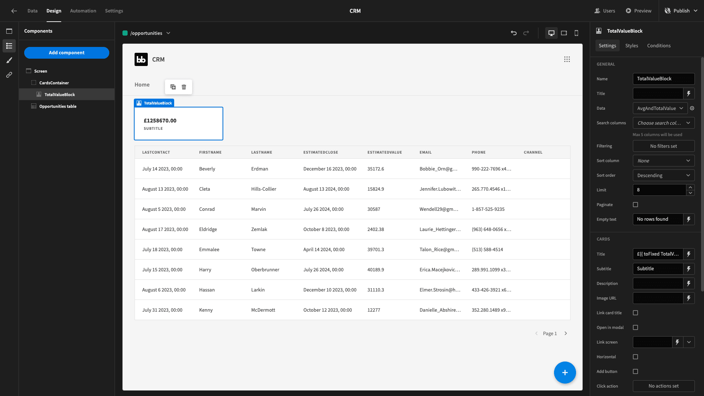Click the blue plus floating button
Screen dimensions: 704x396
click(565, 373)
